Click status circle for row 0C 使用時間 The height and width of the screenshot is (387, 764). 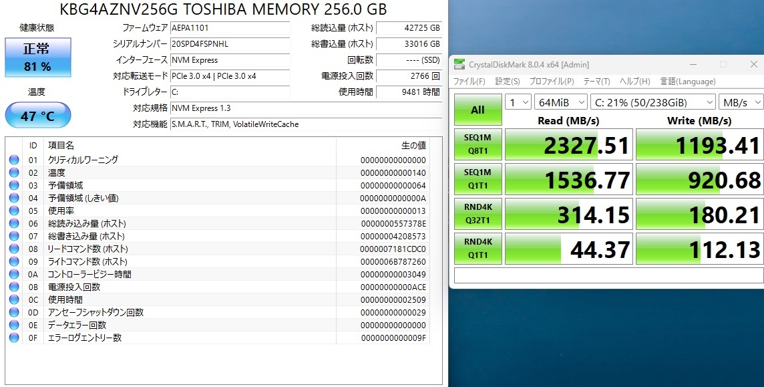point(13,299)
